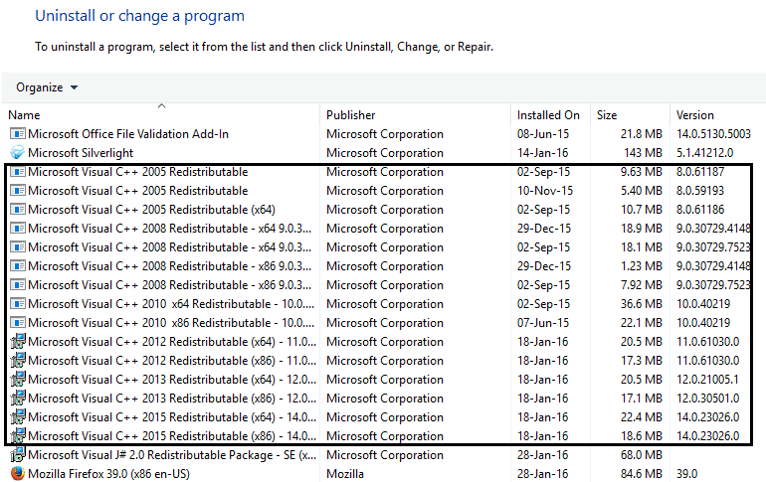
Task: Click install date 08-Jun-15
Action: (543, 134)
